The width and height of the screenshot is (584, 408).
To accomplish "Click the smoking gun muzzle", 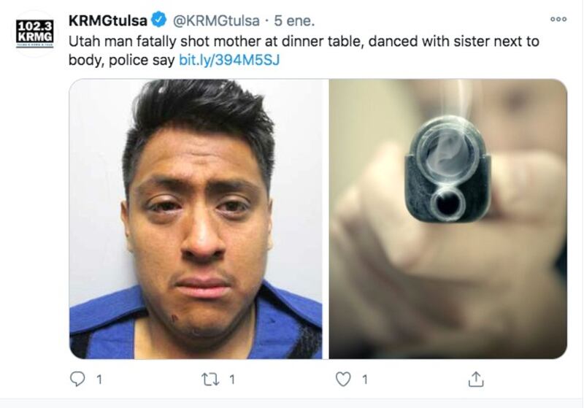I will tap(447, 169).
